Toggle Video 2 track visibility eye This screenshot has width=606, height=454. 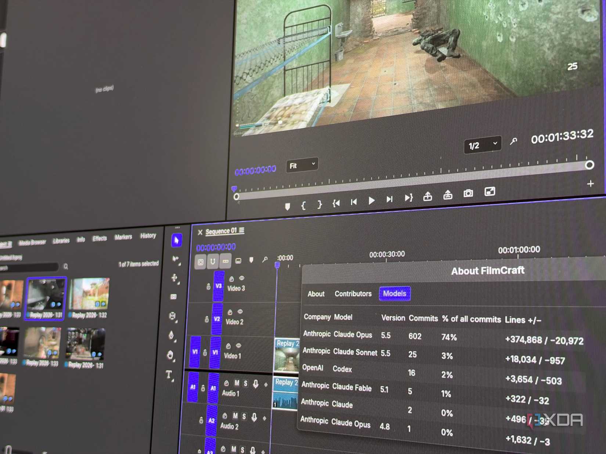click(240, 311)
